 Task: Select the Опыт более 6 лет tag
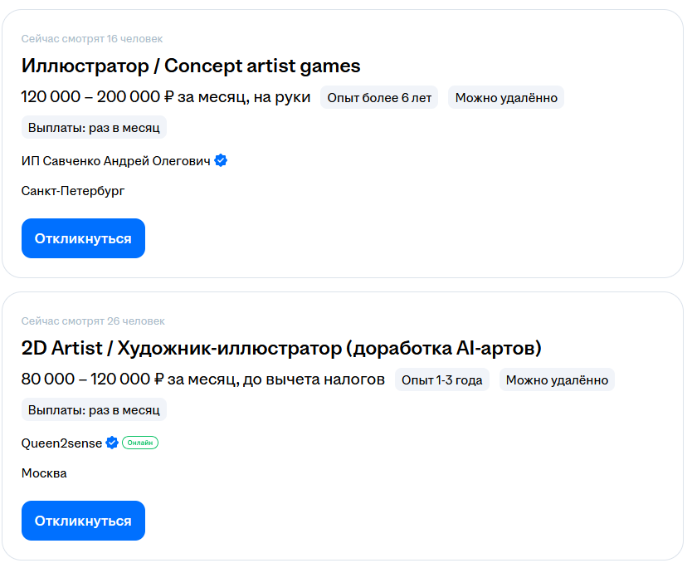coord(379,96)
